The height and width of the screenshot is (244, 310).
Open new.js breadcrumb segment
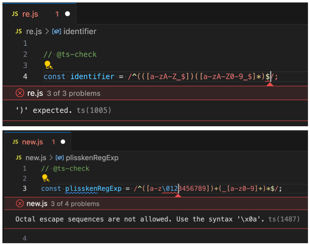point(36,158)
